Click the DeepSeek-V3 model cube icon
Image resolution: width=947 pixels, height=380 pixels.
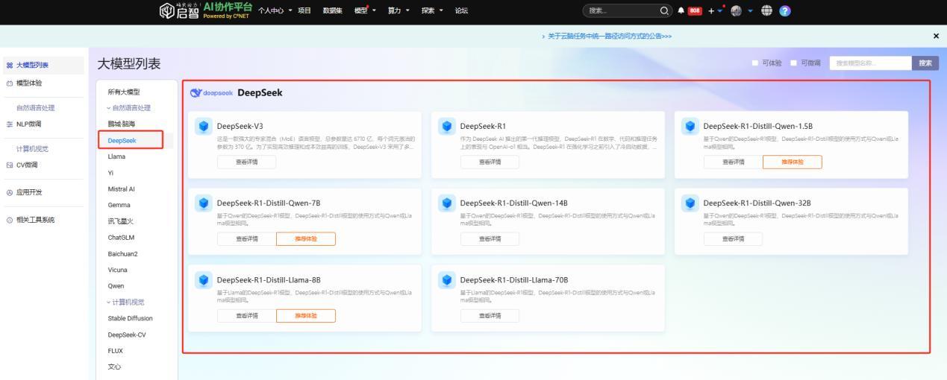click(204, 126)
